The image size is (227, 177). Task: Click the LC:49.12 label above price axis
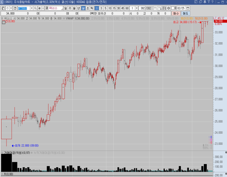point(218,18)
